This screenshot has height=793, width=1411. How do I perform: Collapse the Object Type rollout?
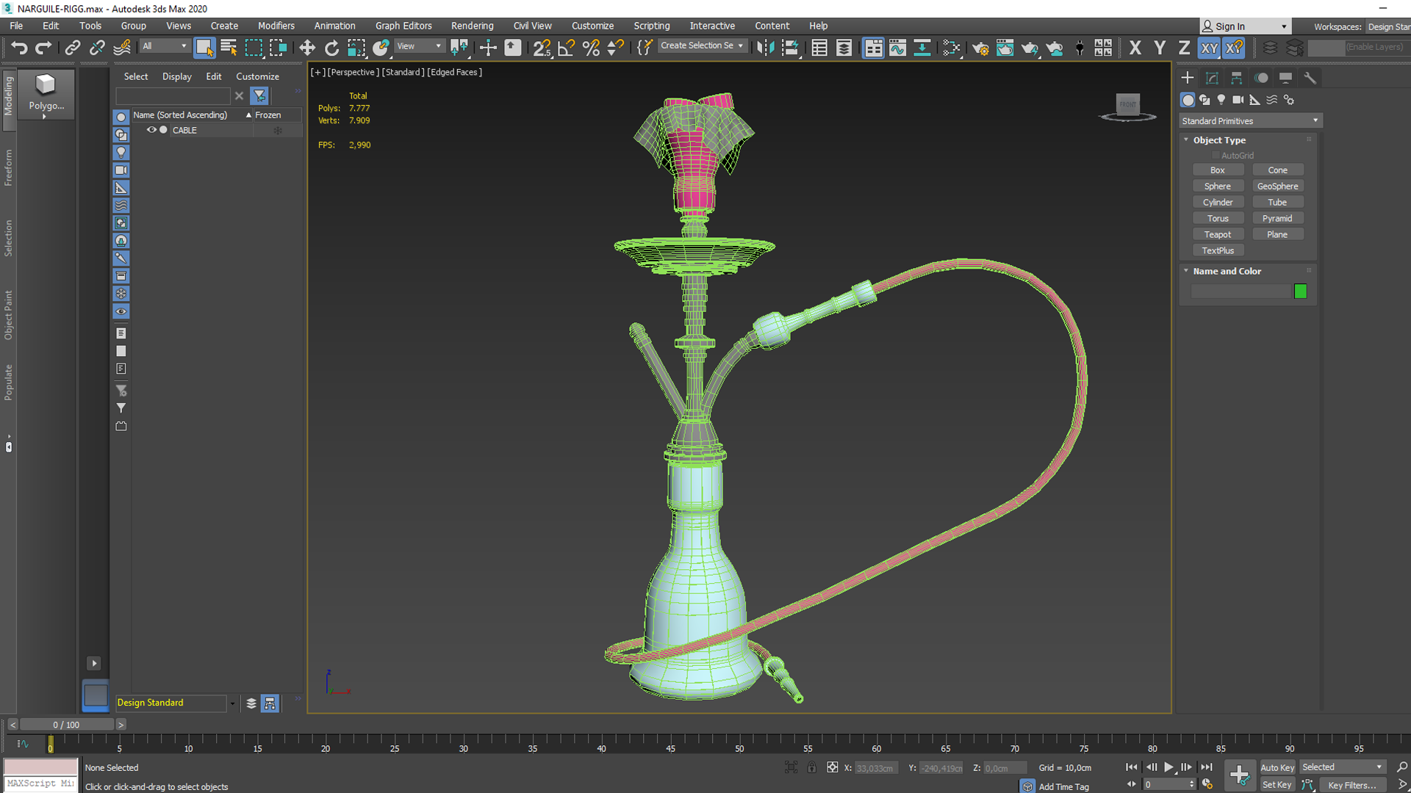(1219, 140)
